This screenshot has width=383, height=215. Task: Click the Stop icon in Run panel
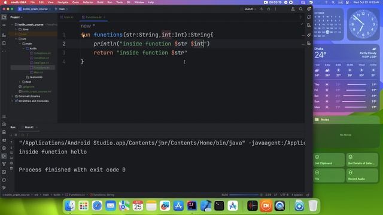point(16,135)
